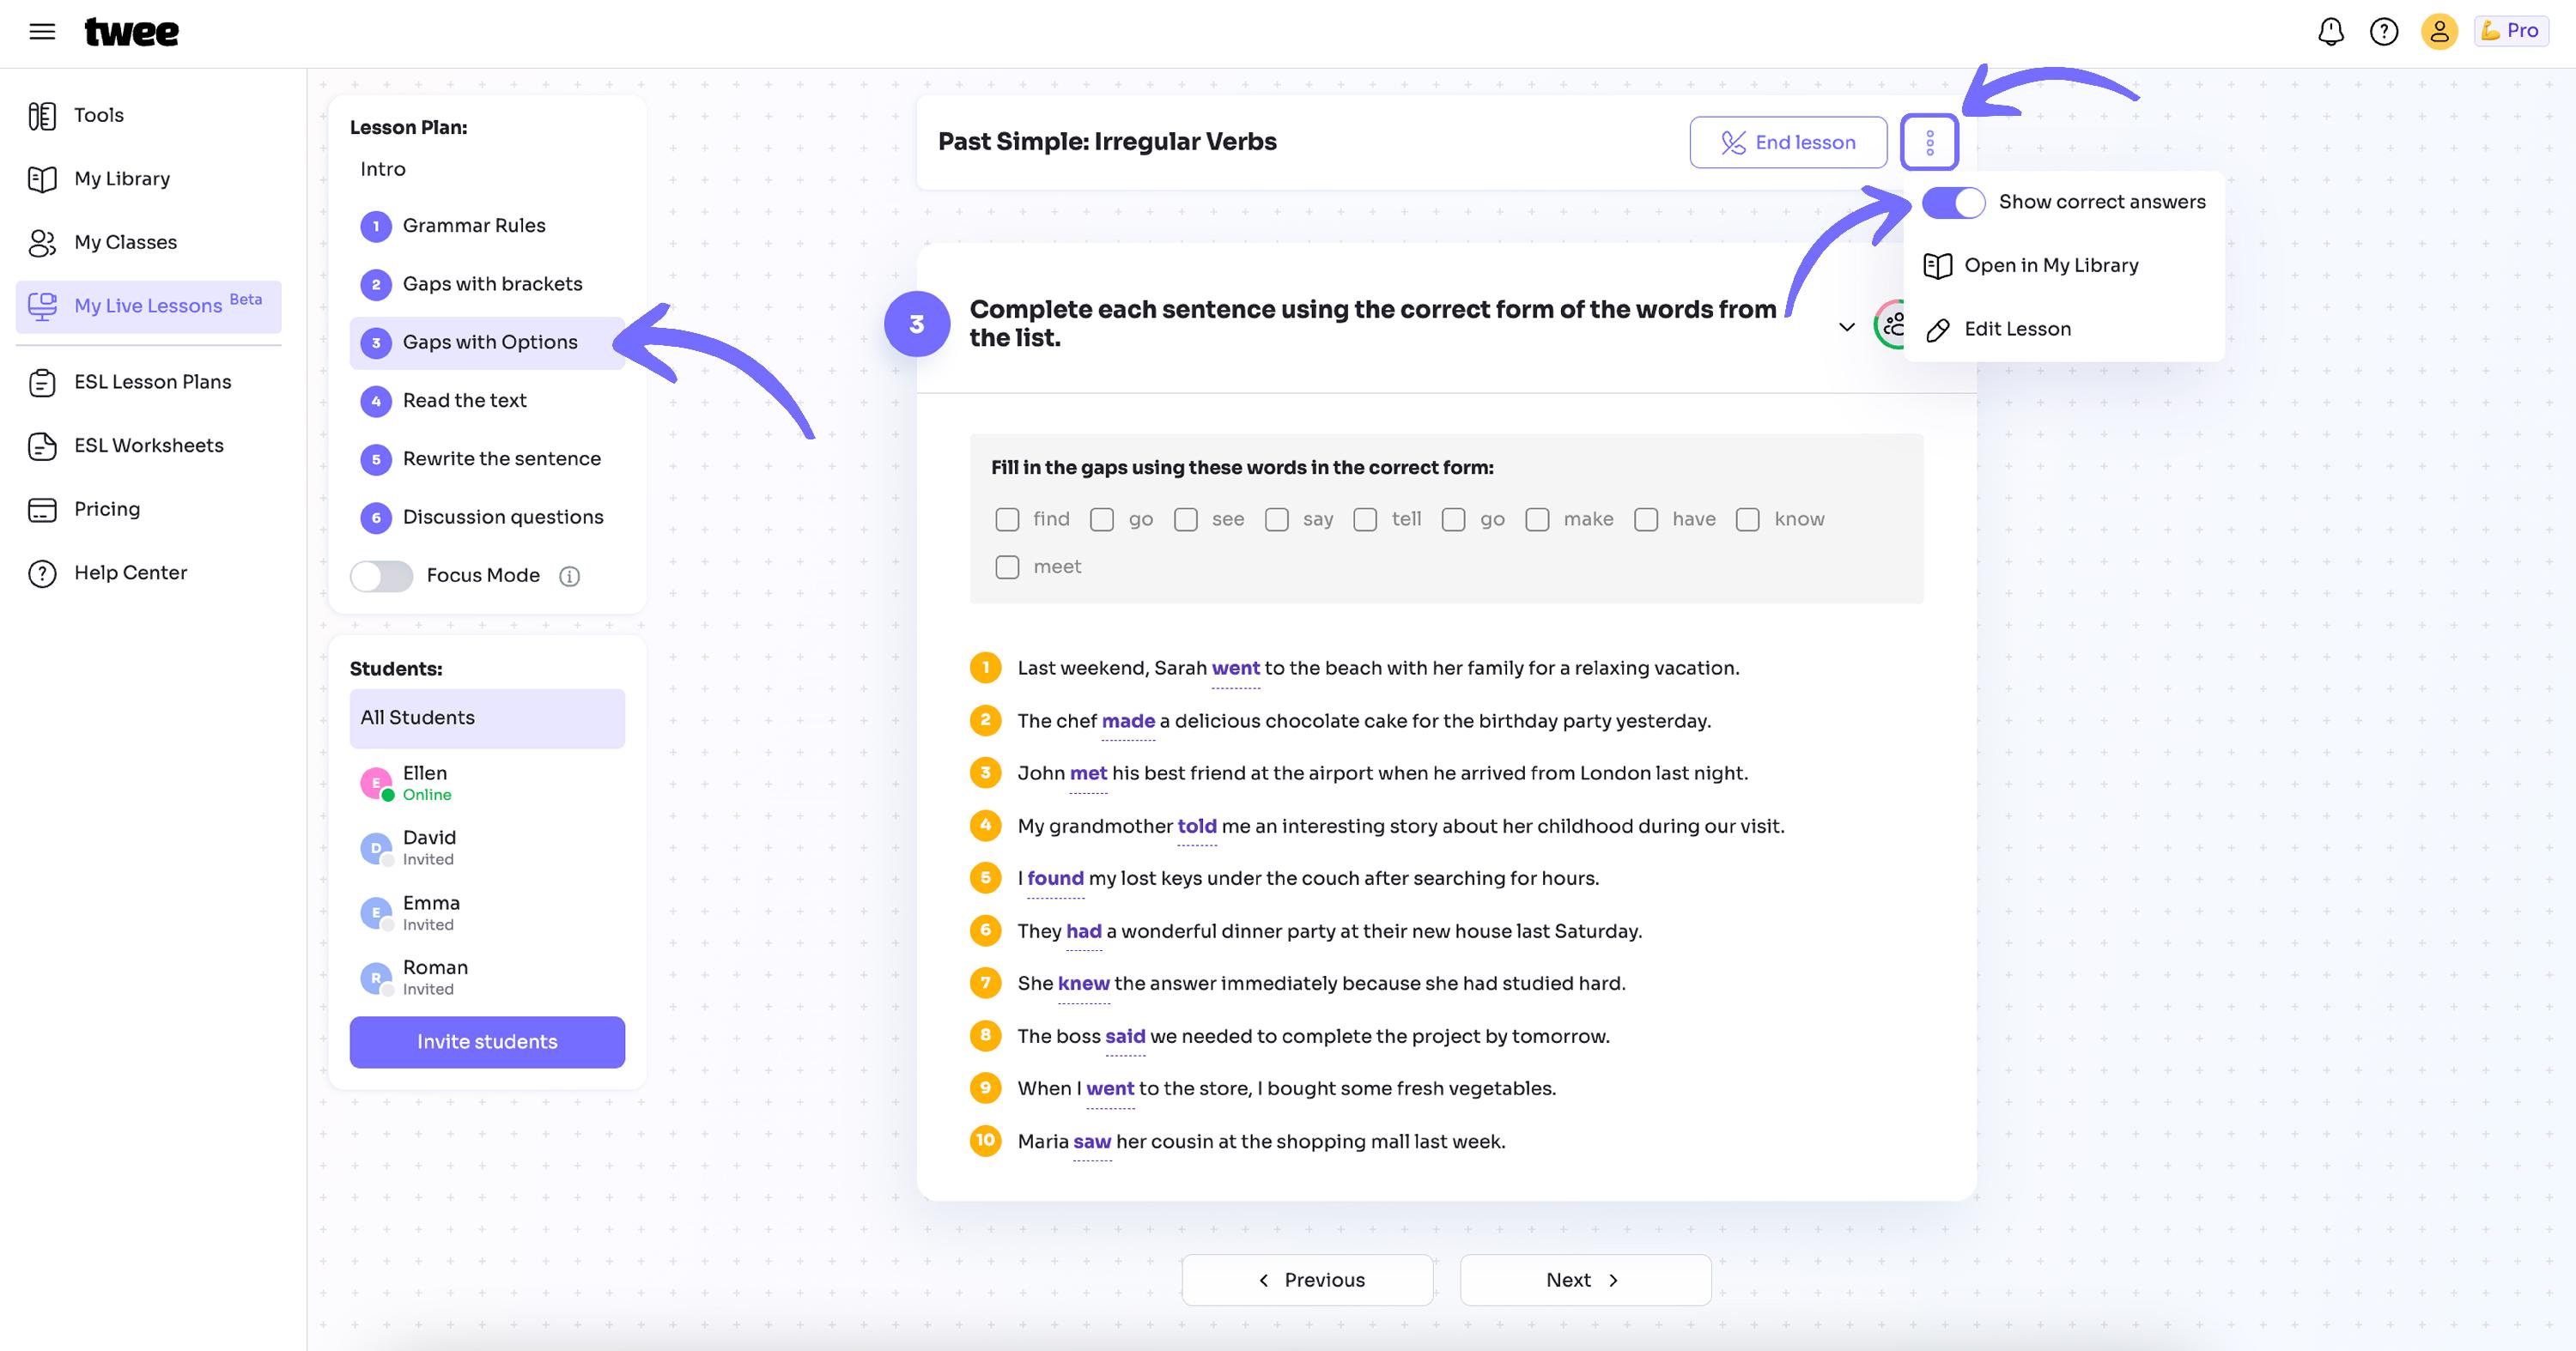
Task: Check the 'say' word checkbox
Action: coord(1277,519)
